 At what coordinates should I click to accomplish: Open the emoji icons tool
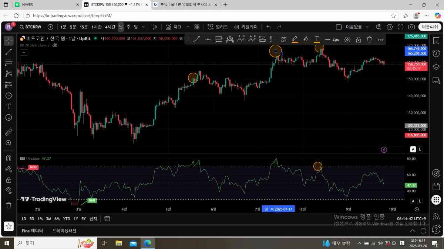pos(9,117)
